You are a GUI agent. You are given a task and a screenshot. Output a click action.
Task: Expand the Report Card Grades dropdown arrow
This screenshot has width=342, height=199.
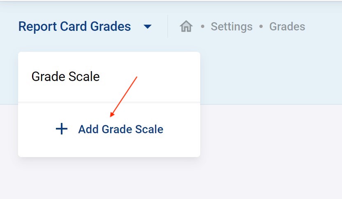pyautogui.click(x=148, y=27)
